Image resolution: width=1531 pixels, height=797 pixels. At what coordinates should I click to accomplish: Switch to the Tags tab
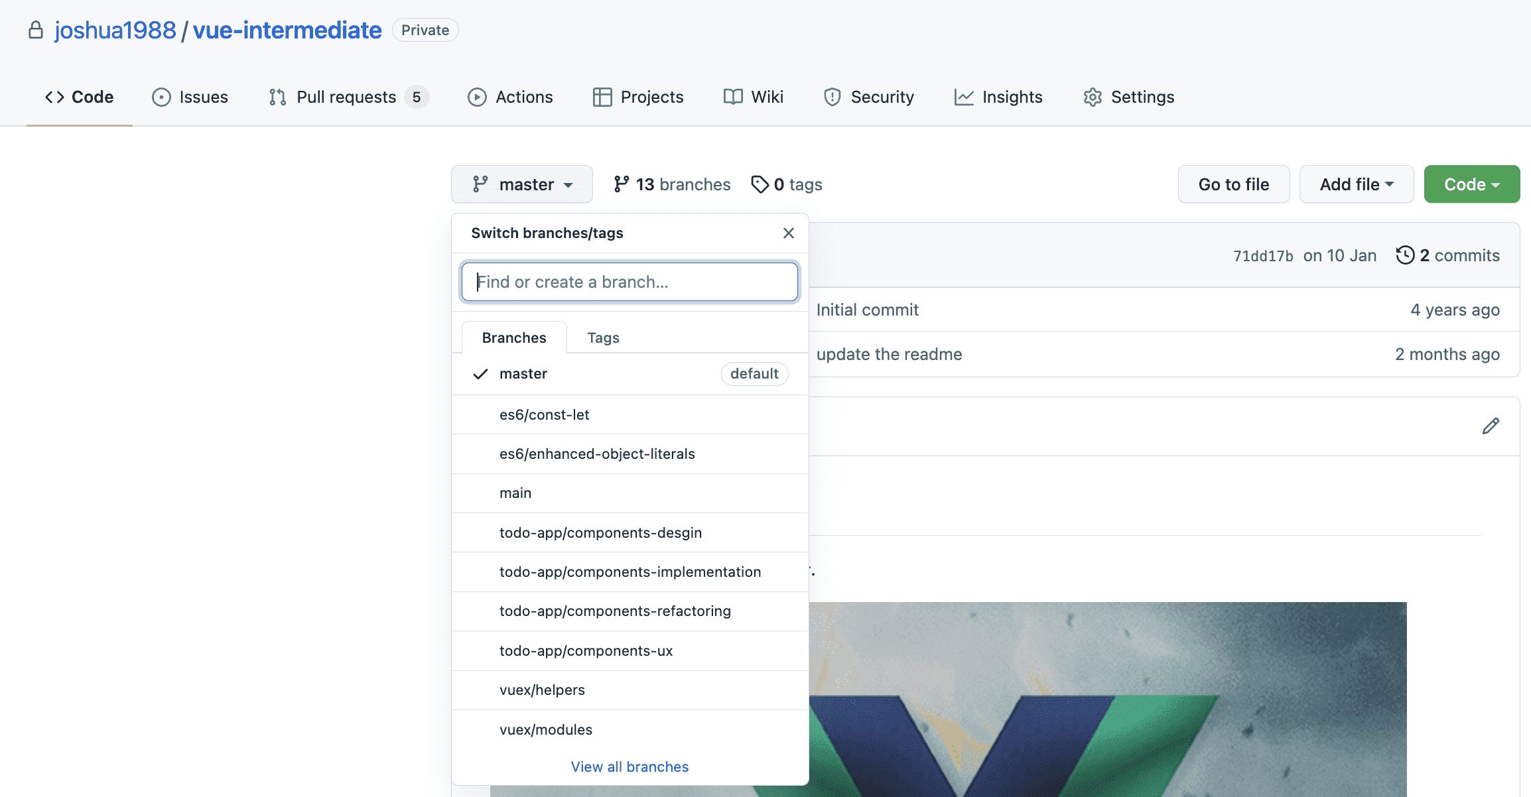coord(603,338)
